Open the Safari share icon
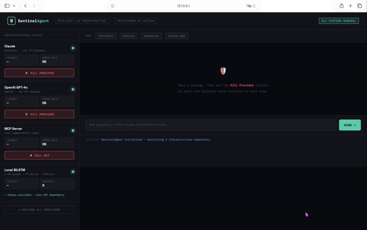 (x=342, y=6)
